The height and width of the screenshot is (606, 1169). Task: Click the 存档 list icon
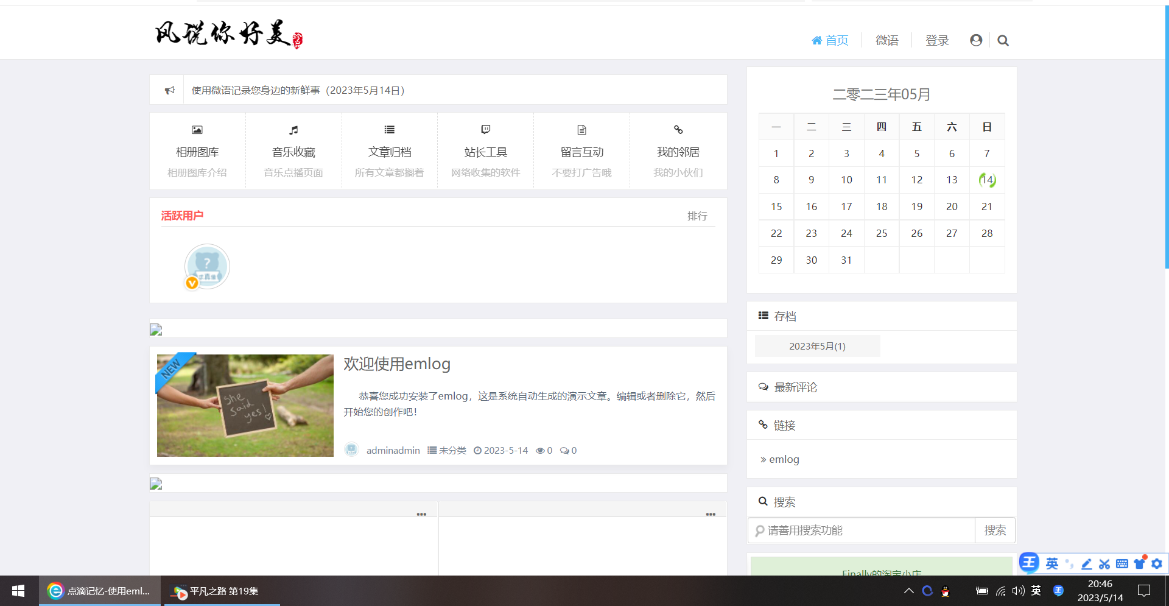point(763,315)
